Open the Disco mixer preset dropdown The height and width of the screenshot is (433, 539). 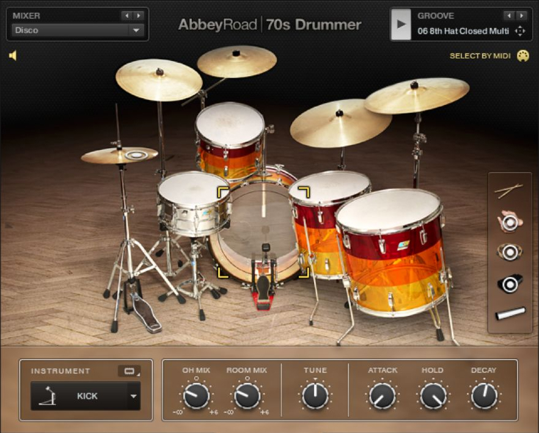point(76,30)
